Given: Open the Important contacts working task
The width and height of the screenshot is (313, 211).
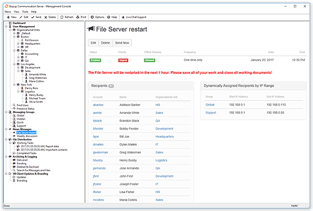Looking at the screenshot, I should click(x=44, y=150).
